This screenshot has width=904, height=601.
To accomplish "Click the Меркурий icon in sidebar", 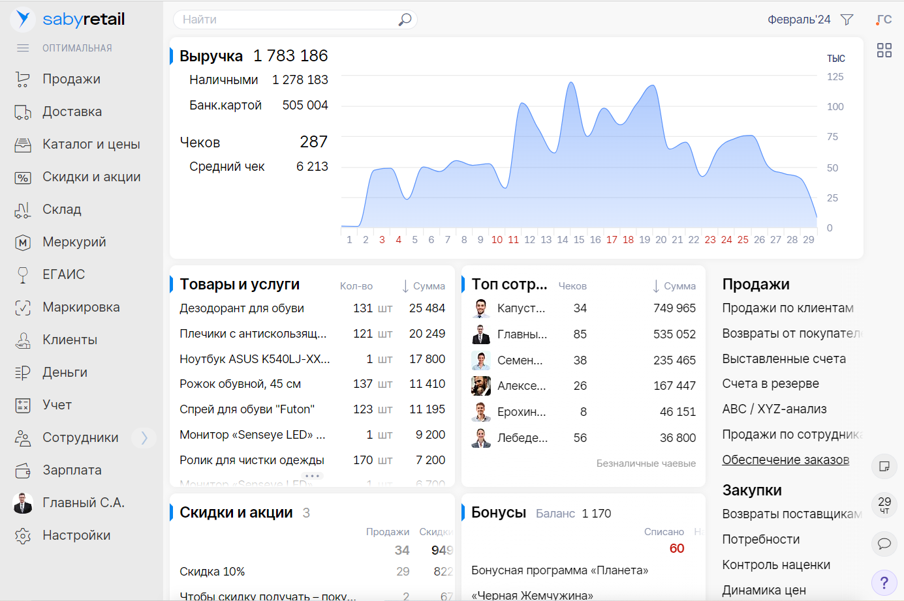I will [x=23, y=242].
